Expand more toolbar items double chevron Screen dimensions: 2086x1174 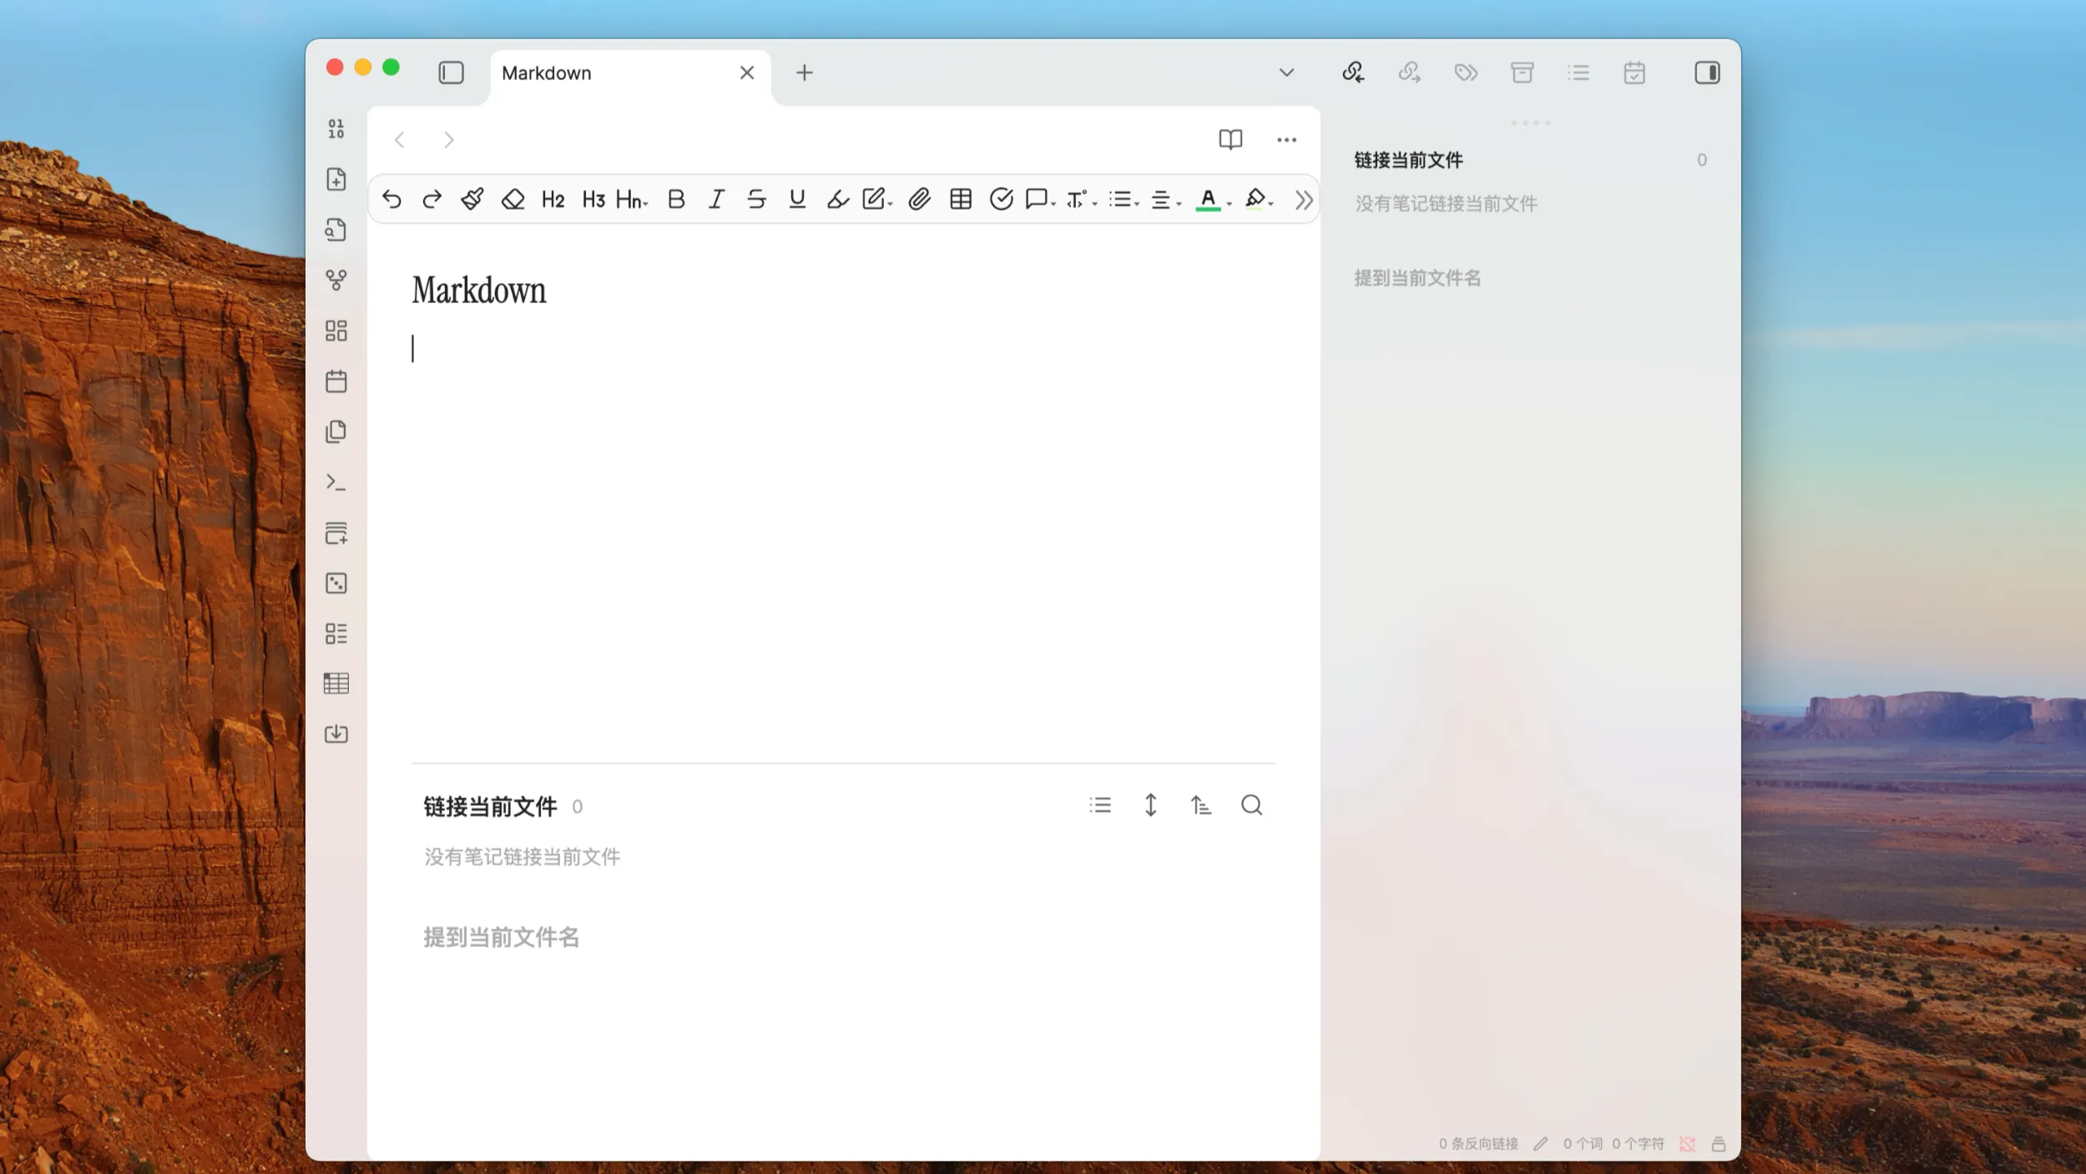(x=1303, y=200)
